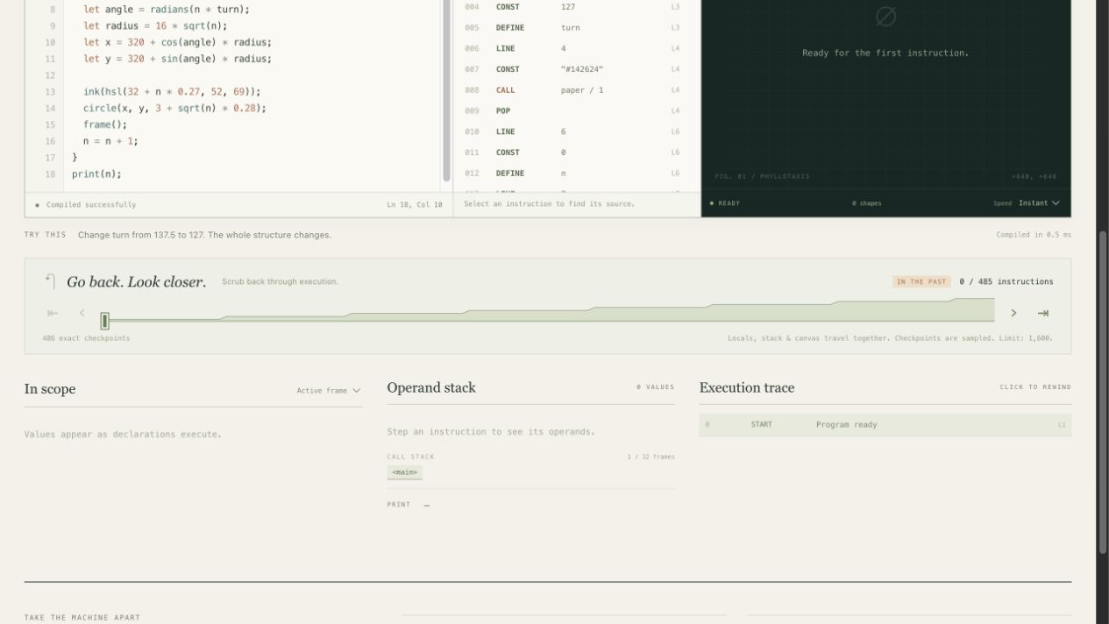1109x624 pixels.
Task: Click code line n = n + 1;
Action: 110,141
